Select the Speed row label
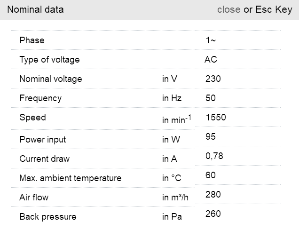Viewport: 299px width, 238px height. [32, 118]
